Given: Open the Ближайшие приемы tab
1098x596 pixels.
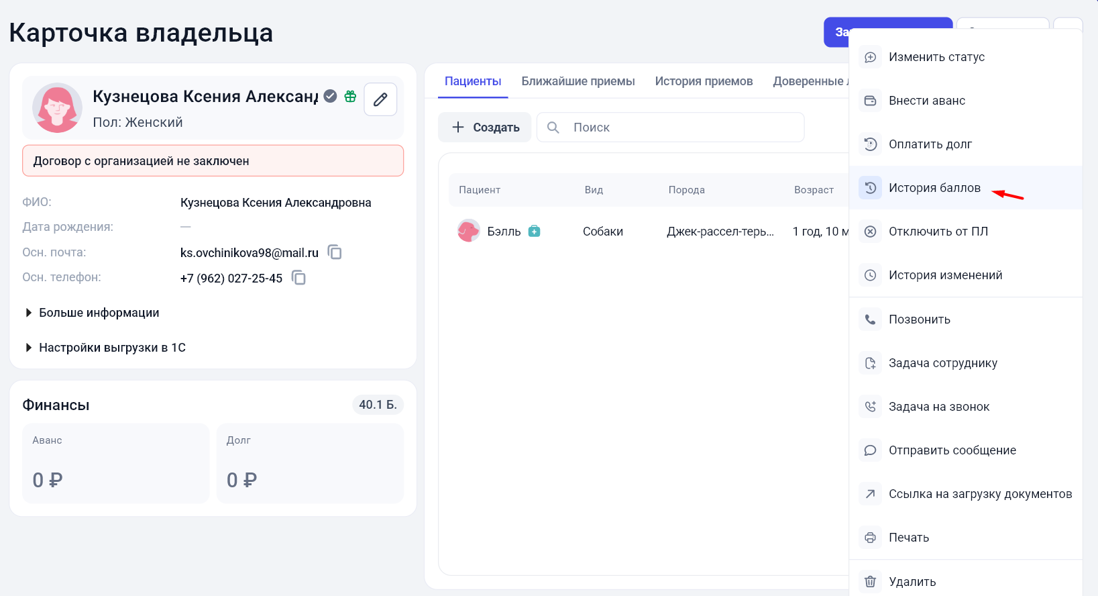Looking at the screenshot, I should pyautogui.click(x=578, y=81).
